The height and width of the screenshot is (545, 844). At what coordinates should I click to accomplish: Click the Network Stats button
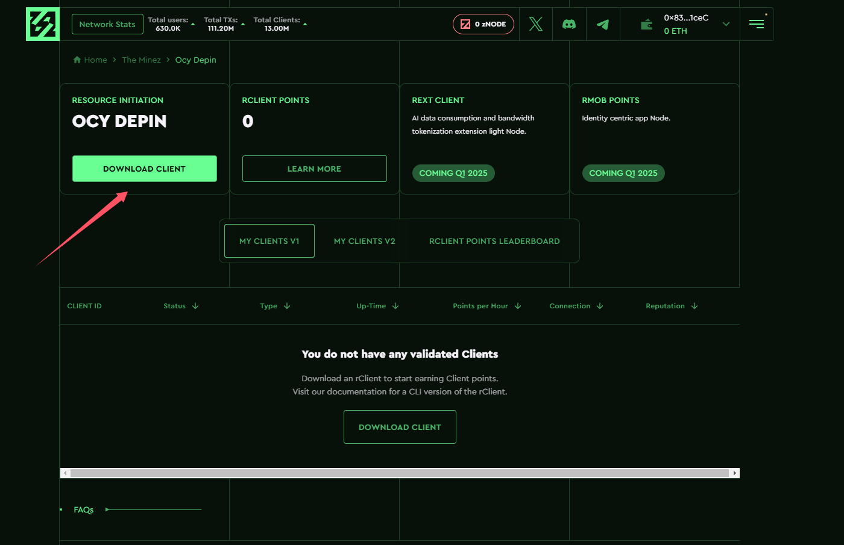click(107, 24)
